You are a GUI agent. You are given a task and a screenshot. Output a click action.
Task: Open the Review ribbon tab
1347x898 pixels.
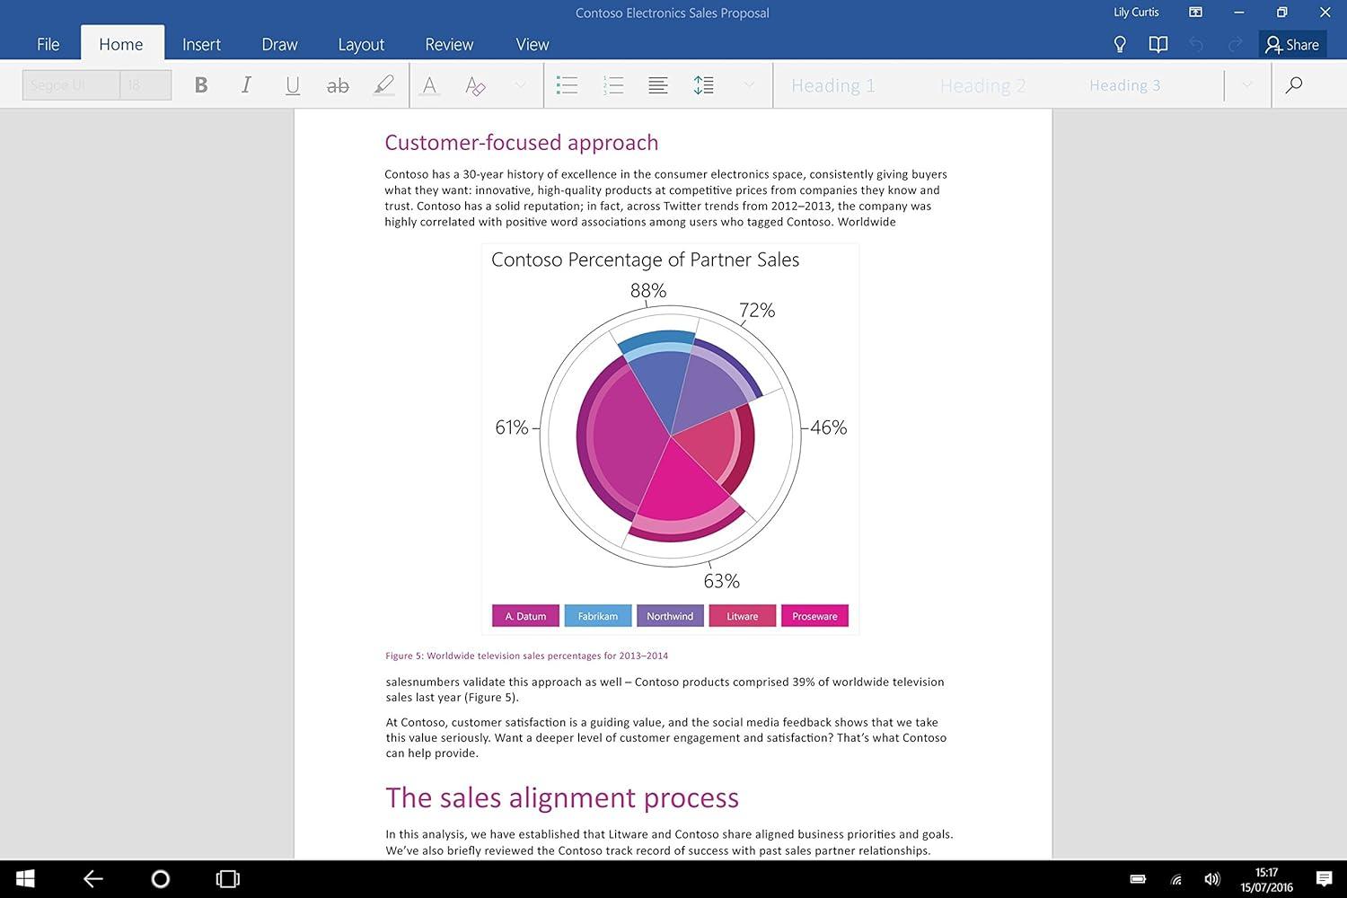(449, 43)
